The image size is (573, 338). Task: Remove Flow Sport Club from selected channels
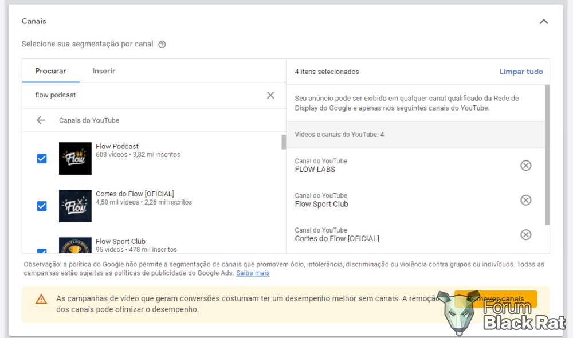[525, 201]
